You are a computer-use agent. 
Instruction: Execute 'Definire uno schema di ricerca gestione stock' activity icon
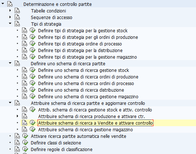(x=33, y=70)
